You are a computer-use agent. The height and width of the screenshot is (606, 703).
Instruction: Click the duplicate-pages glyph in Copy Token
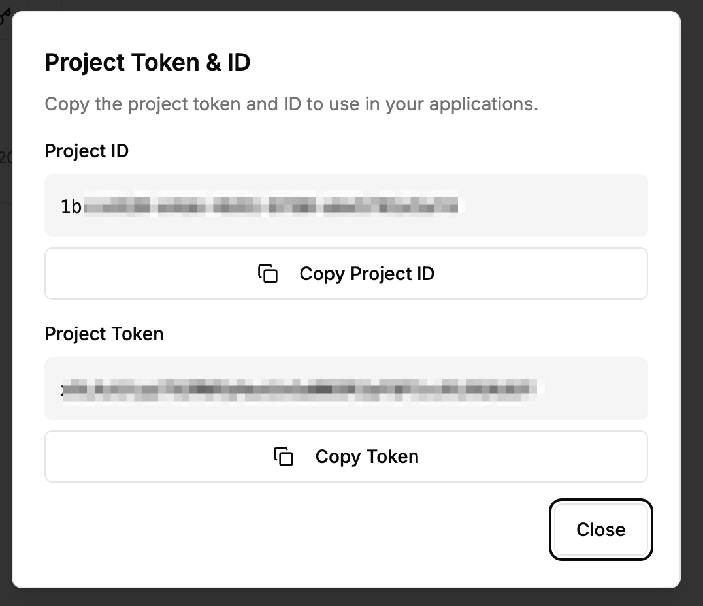pyautogui.click(x=285, y=456)
